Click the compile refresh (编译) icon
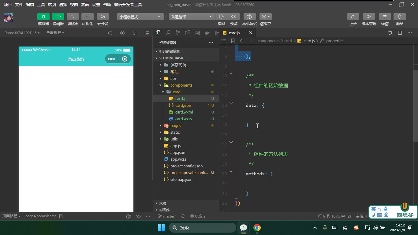 222,17
